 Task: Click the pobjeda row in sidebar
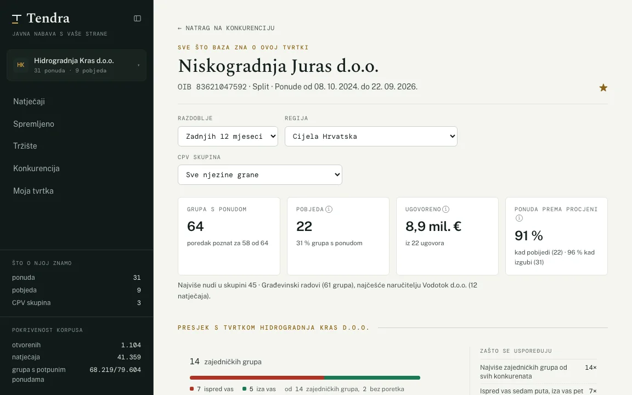(x=76, y=290)
